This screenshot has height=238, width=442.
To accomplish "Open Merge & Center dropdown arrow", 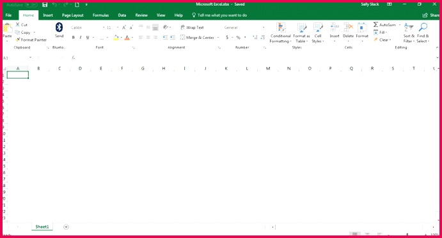I will [x=218, y=38].
